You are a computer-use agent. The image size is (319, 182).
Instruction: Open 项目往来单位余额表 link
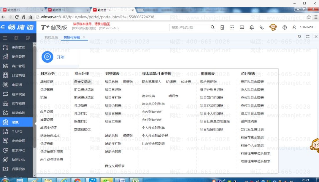255,161
